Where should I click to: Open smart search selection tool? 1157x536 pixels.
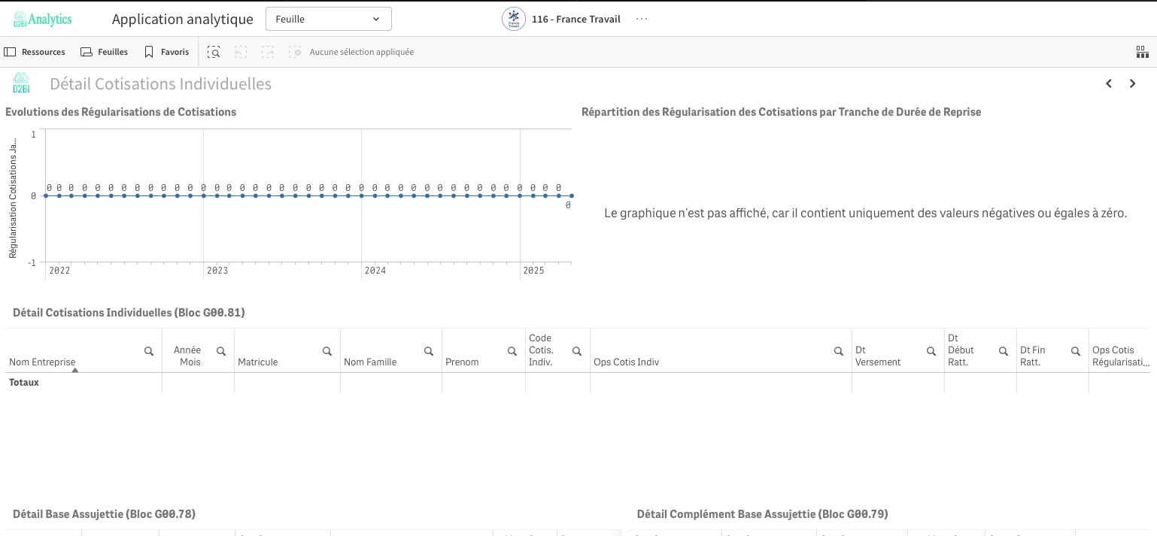(214, 52)
